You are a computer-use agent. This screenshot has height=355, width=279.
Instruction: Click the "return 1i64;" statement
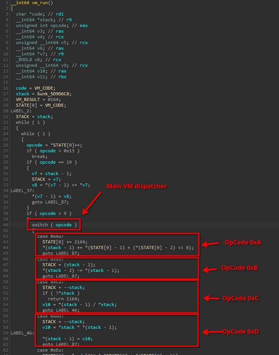[x=64, y=299]
